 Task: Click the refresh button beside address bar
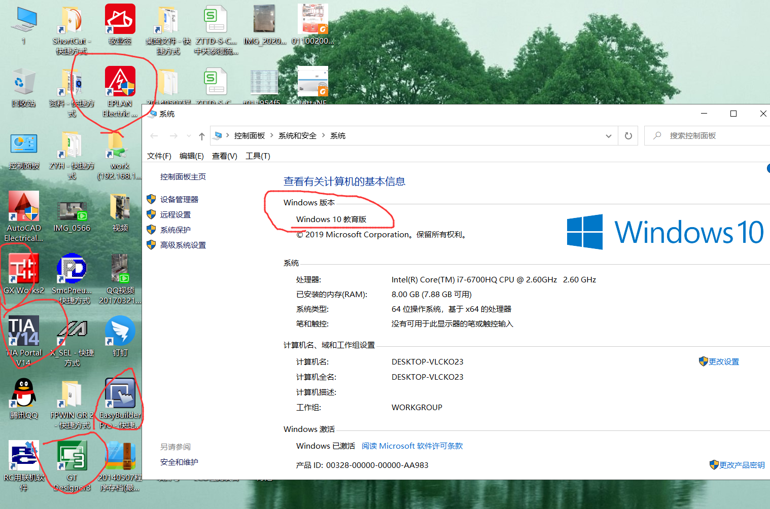pos(628,136)
